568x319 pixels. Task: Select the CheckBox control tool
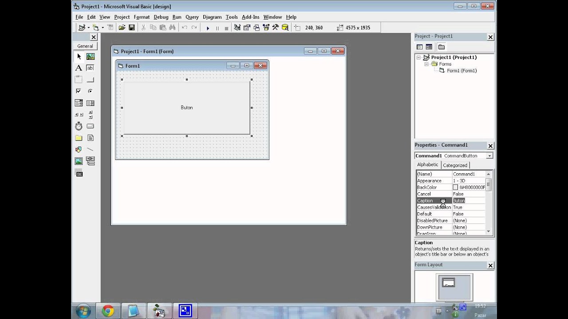79,91
